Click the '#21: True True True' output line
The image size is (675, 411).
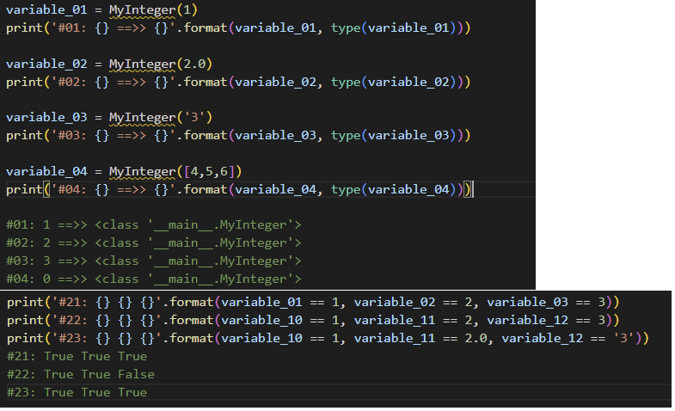[x=77, y=356]
